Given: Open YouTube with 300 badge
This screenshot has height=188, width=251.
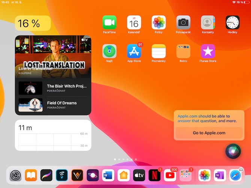Looking at the screenshot, I should pos(170,175).
